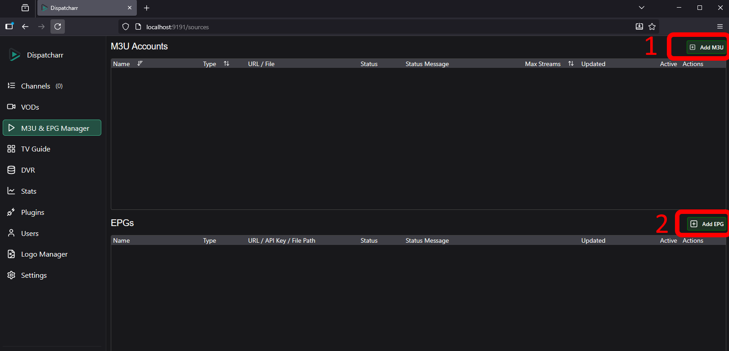Sort M3U accounts by Name icon
The image size is (729, 351).
(x=140, y=63)
